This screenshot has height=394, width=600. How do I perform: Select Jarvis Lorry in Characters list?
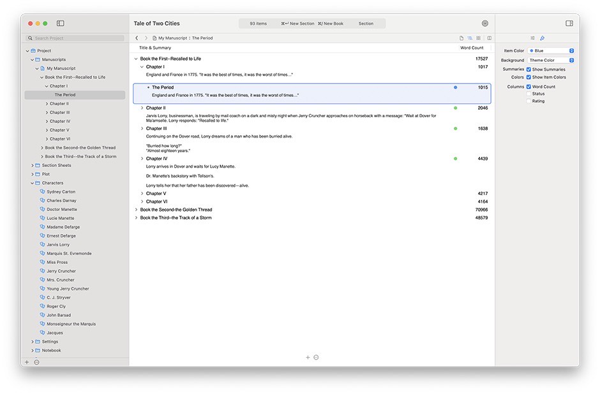(x=58, y=245)
